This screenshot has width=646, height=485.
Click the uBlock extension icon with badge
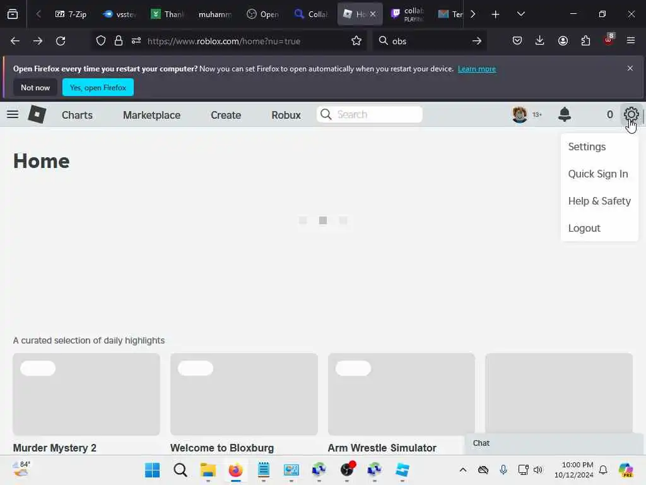coord(609,40)
